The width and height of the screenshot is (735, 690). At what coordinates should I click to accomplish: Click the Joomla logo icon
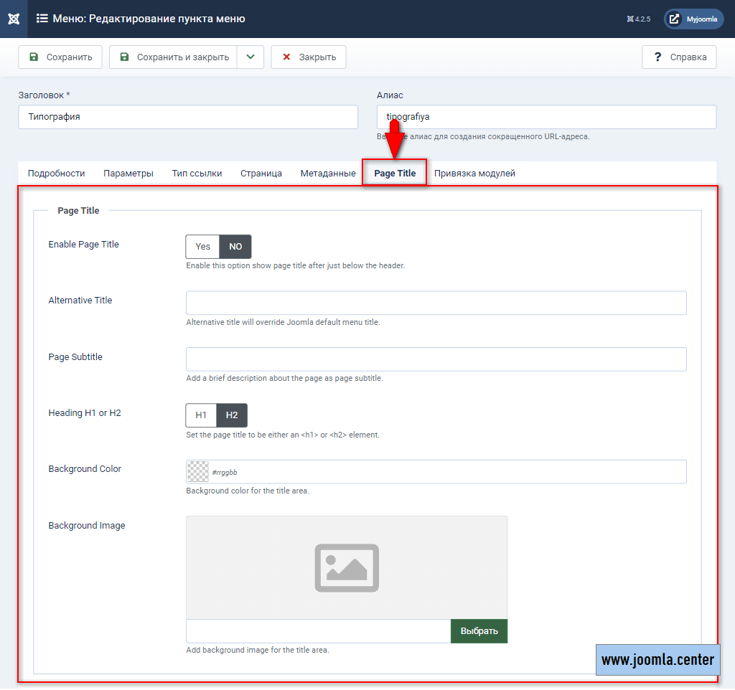point(14,19)
